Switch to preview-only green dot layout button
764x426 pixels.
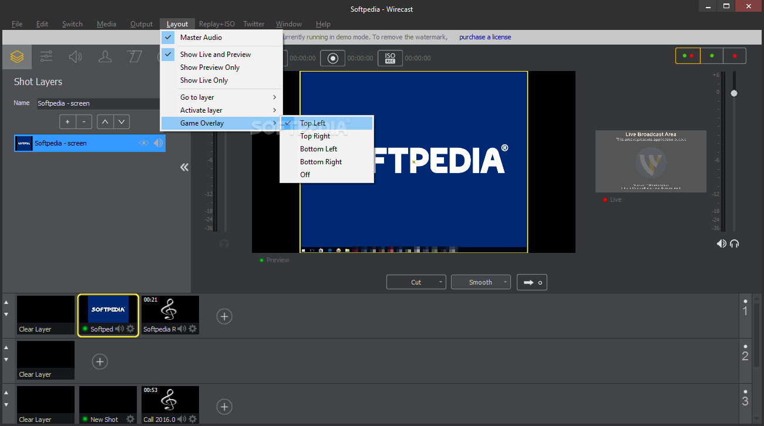coord(712,56)
